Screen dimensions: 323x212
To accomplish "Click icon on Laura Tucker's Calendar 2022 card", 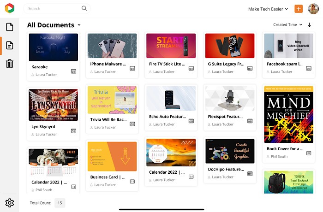I will [191, 177].
